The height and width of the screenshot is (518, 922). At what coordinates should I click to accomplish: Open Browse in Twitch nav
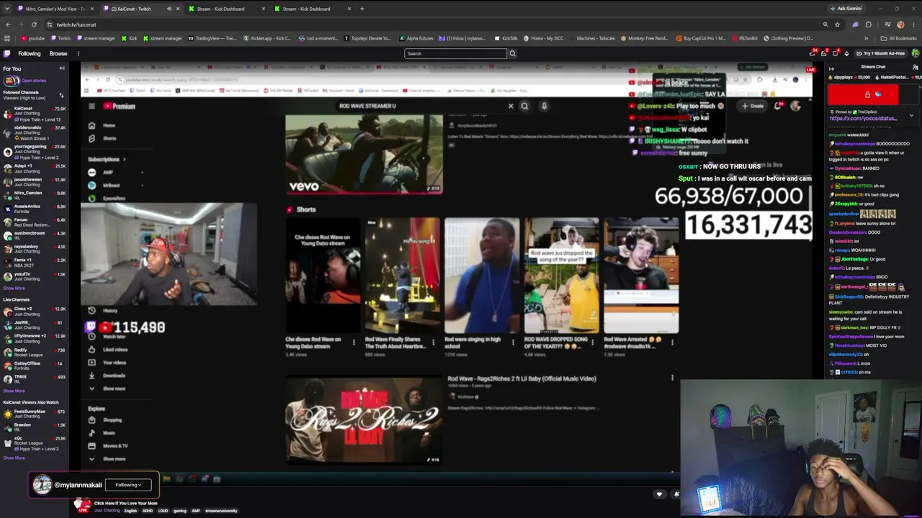pyautogui.click(x=58, y=53)
